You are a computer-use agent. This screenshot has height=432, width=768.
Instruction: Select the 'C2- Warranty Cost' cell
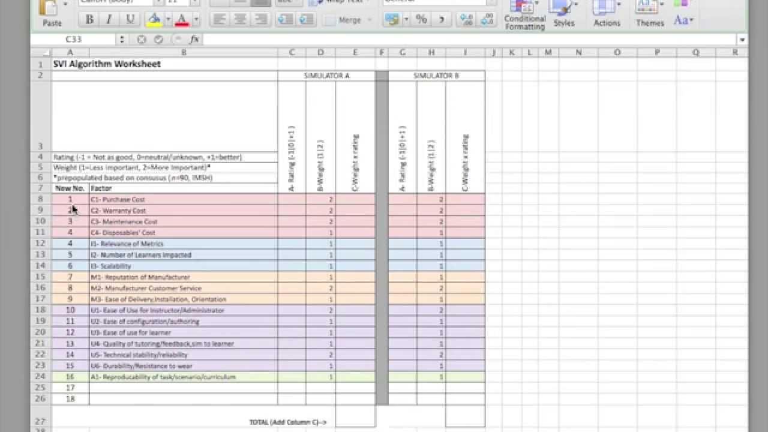coord(184,211)
